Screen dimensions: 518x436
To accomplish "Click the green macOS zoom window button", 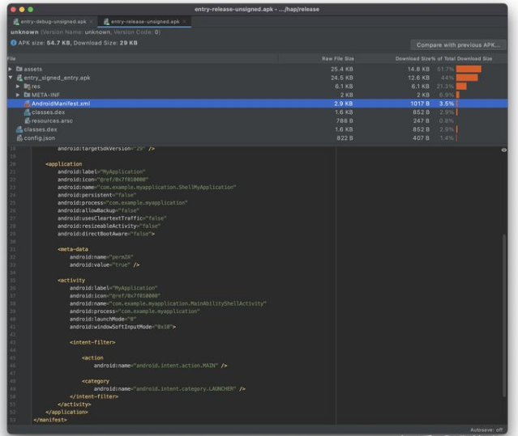I will (x=30, y=9).
